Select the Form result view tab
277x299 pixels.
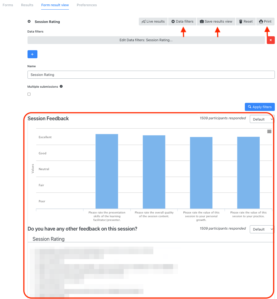(55, 5)
